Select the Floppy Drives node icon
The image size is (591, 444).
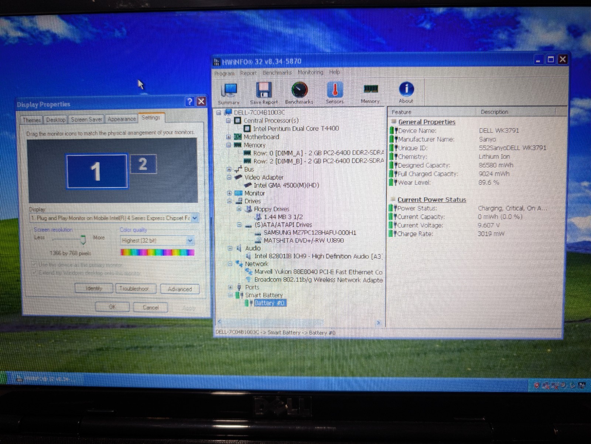(249, 209)
